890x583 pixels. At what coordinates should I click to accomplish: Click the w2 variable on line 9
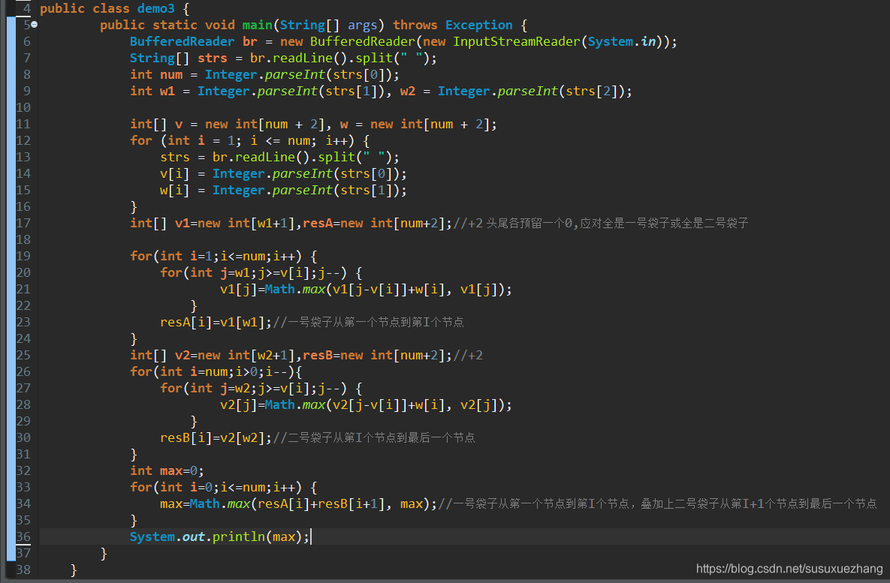pyautogui.click(x=408, y=91)
